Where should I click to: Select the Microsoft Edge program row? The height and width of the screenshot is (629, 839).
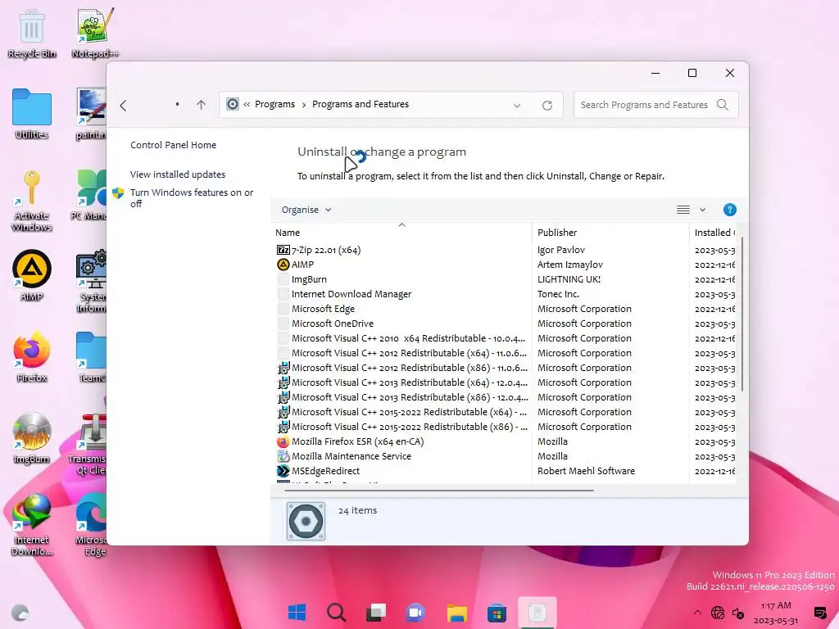506,309
